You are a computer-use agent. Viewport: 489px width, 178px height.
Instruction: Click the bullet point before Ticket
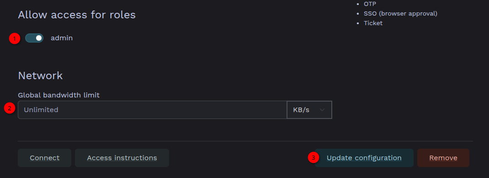click(358, 23)
